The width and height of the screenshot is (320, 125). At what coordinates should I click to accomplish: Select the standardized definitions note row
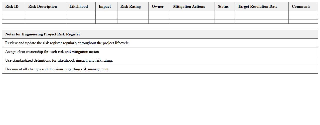59,60
